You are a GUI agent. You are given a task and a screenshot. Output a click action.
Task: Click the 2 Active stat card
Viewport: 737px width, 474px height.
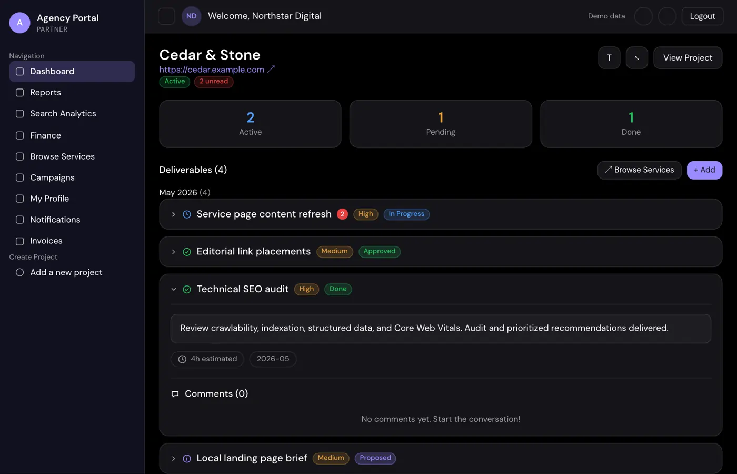250,124
